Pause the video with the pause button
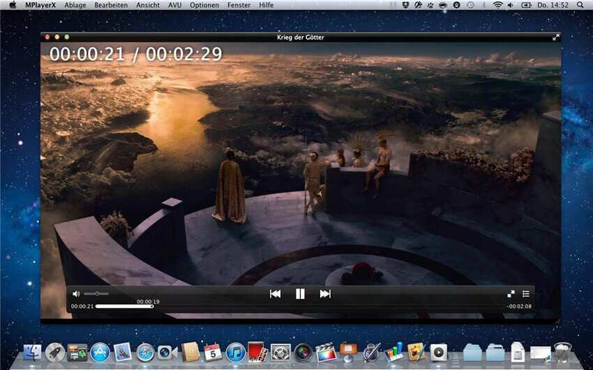The height and width of the screenshot is (370, 593). 300,294
